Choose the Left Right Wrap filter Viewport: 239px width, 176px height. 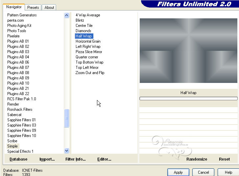pos(88,47)
